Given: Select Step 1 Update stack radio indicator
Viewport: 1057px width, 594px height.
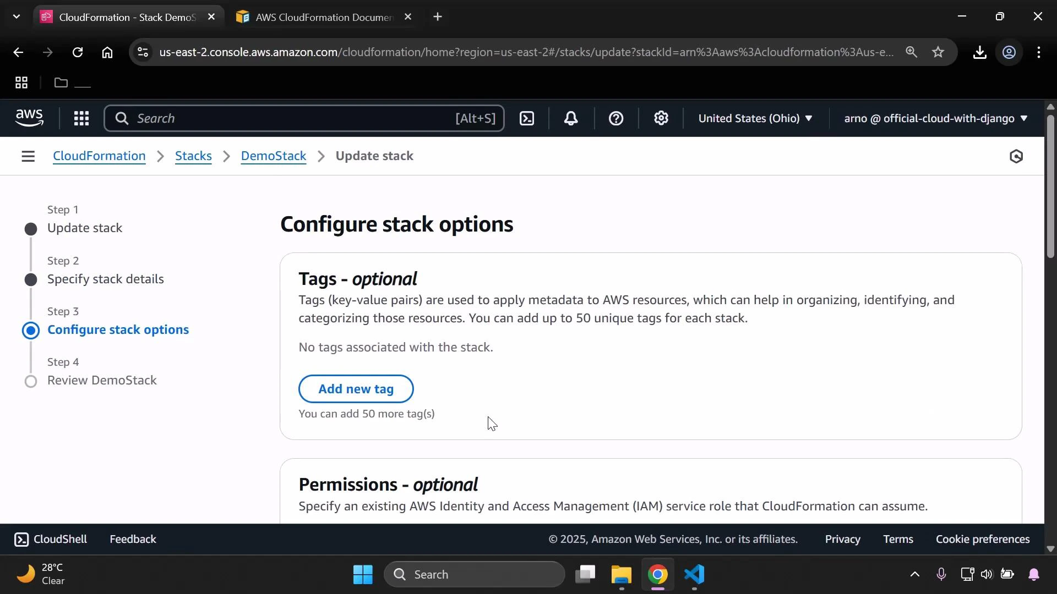Looking at the screenshot, I should click(x=31, y=229).
